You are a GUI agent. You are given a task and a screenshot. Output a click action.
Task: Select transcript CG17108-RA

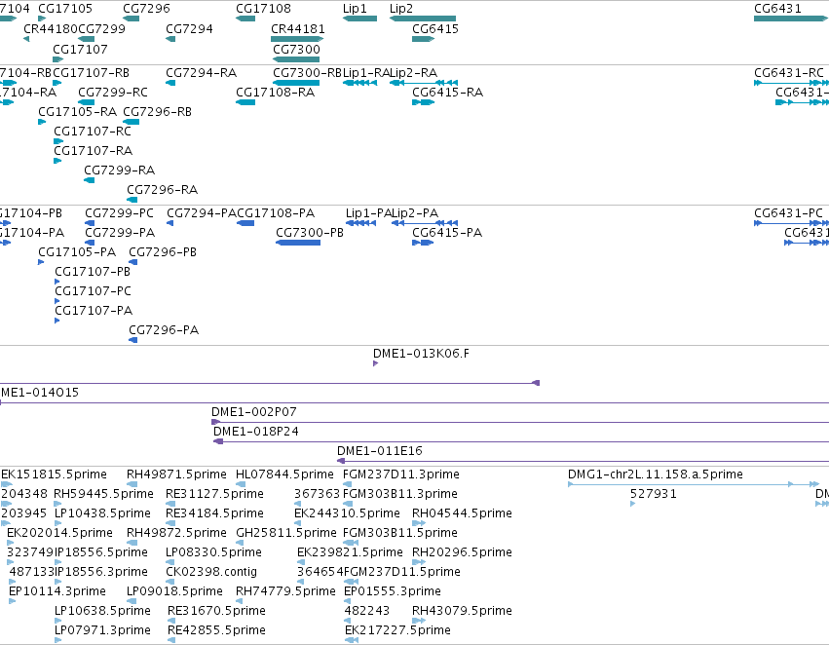pos(276,92)
